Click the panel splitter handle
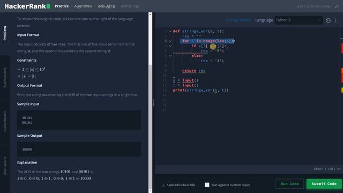Screen dimensions: 343x193 (154, 102)
